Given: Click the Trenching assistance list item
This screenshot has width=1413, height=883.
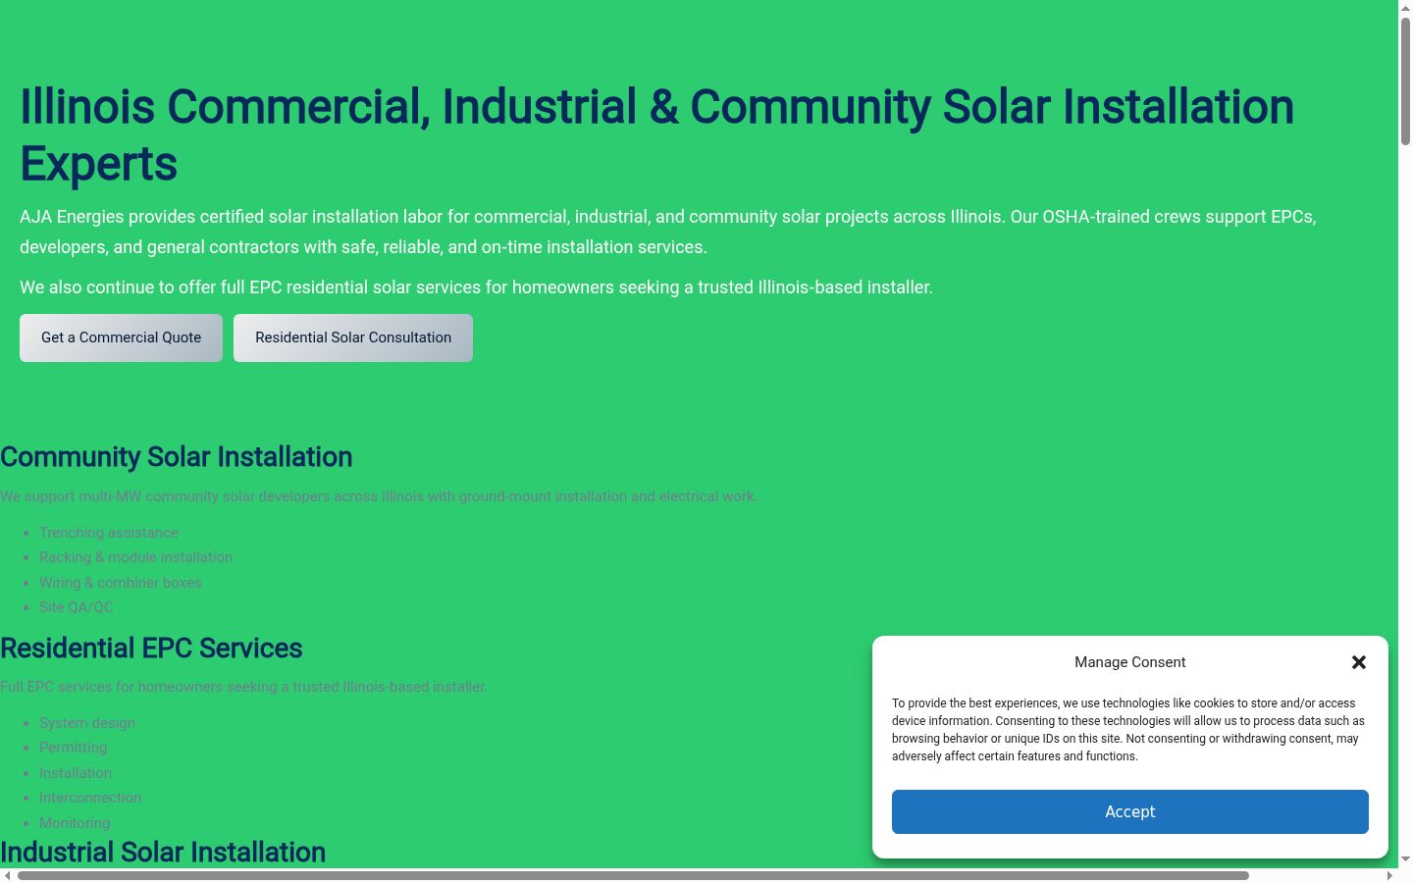Looking at the screenshot, I should [x=109, y=533].
